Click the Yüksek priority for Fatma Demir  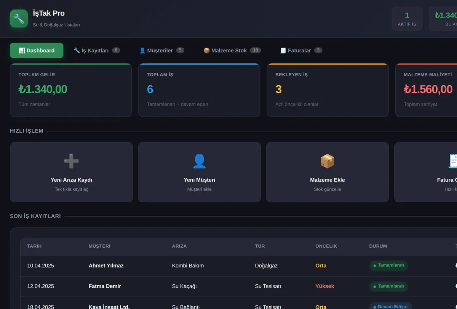point(325,286)
